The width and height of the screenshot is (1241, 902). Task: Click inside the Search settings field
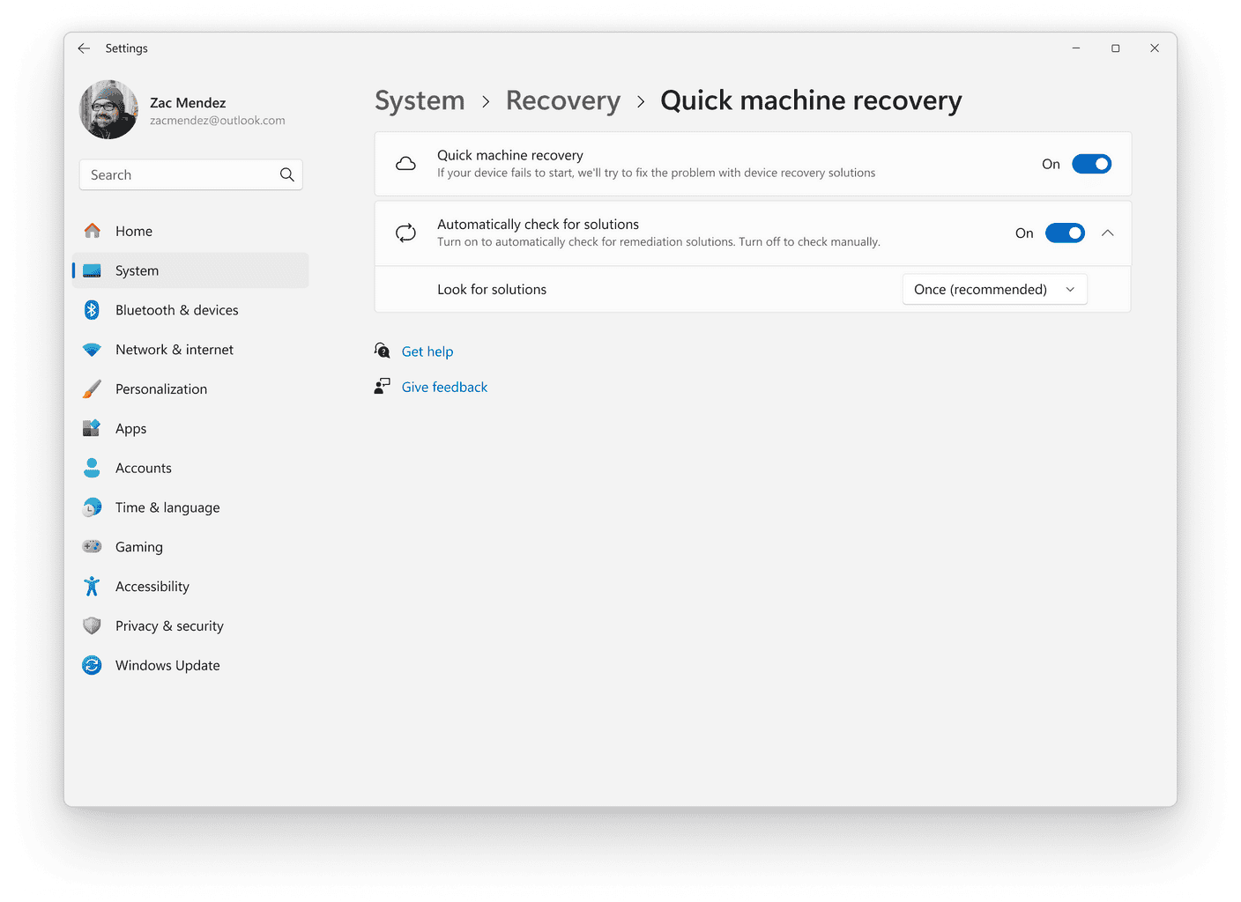point(181,174)
